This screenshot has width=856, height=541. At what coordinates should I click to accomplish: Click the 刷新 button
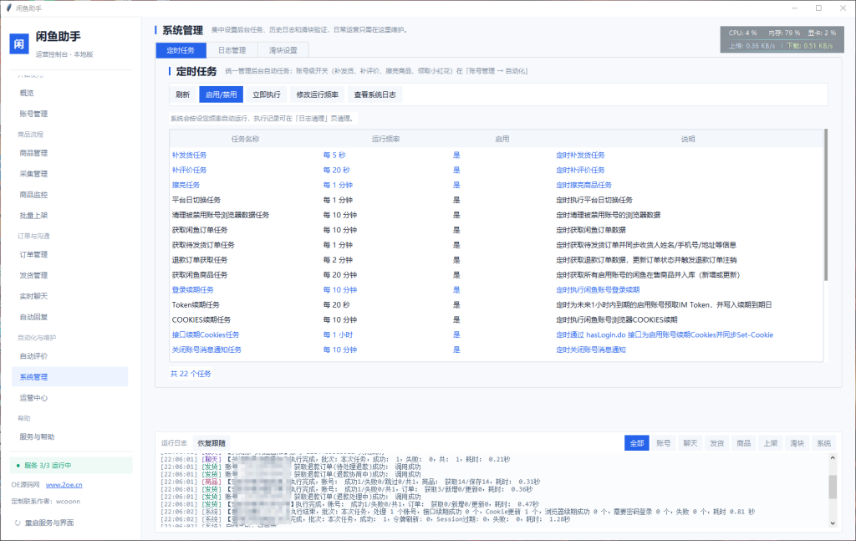183,94
